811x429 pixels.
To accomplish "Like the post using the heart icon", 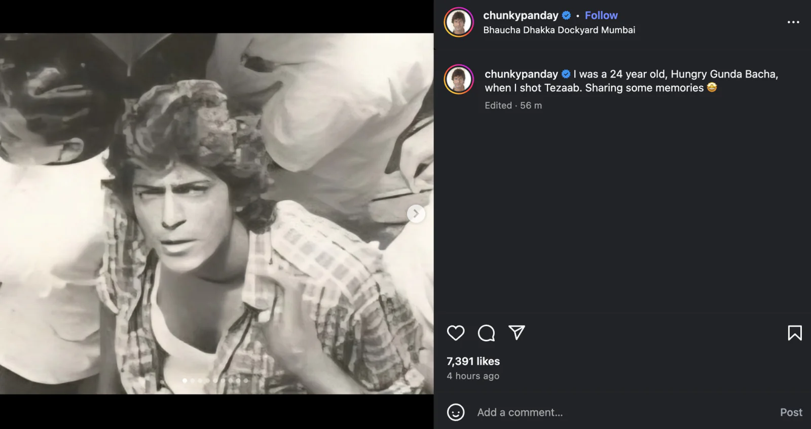I will tap(455, 333).
